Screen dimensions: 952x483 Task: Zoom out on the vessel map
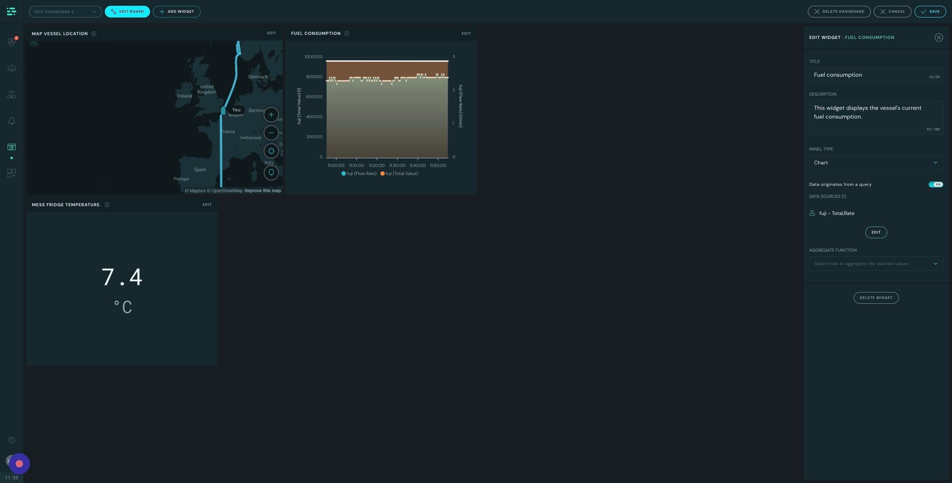[271, 133]
